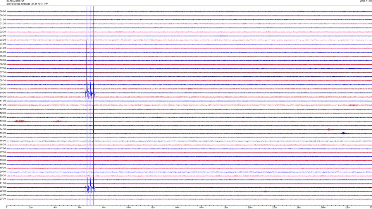
Task: Click the 0 minute axis tick label
Action: pyautogui.click(x=7, y=207)
